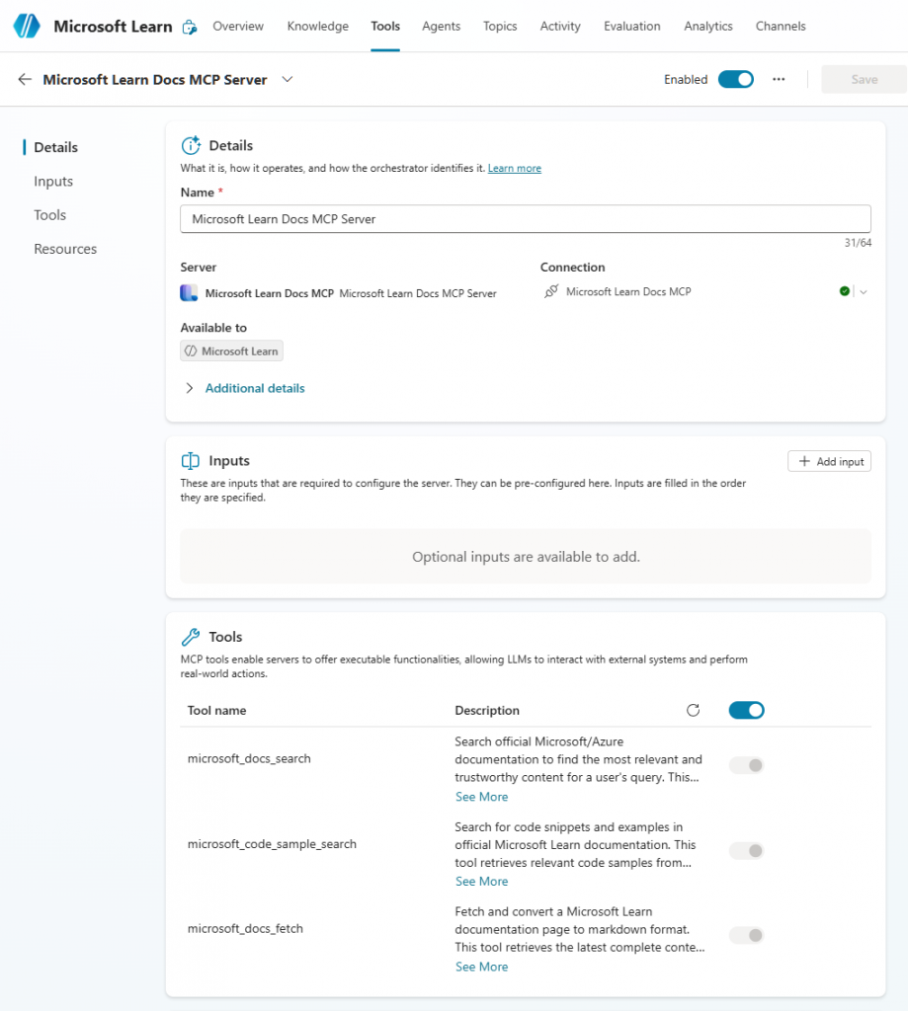Viewport: 908px width, 1011px height.
Task: Enable the microsoft_docs_search tool
Action: point(745,765)
